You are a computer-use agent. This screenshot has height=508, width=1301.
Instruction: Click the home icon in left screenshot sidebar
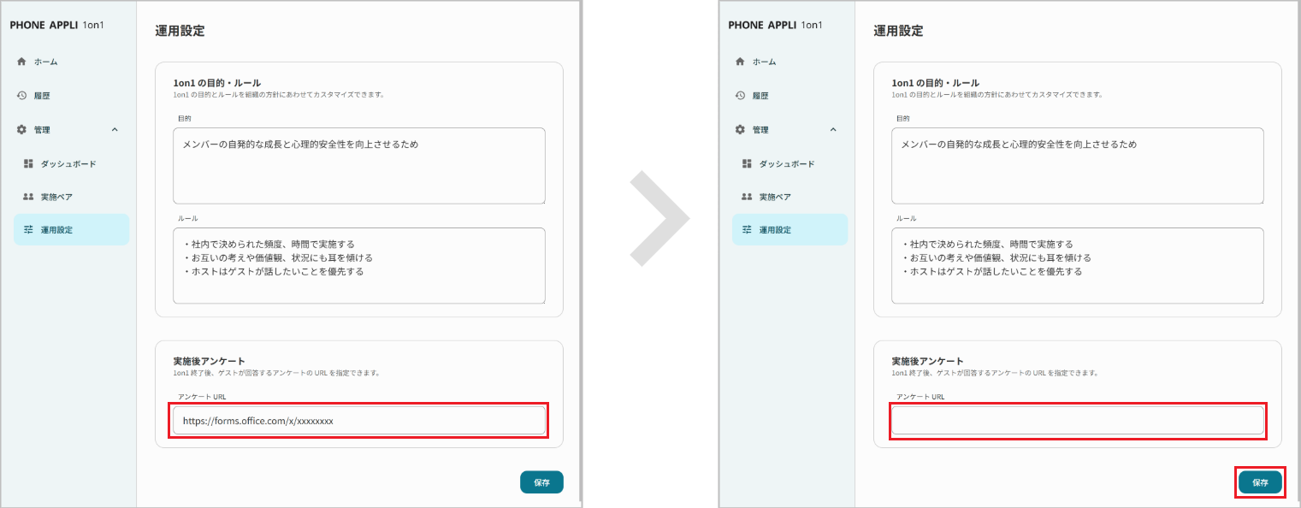click(21, 62)
